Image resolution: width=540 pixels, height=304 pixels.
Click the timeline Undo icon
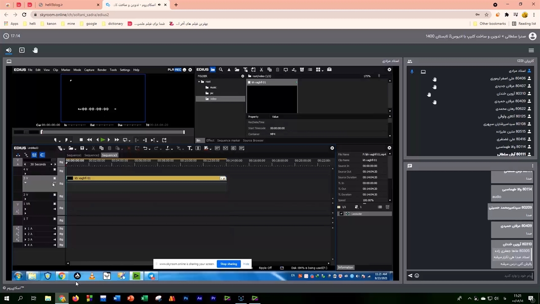pyautogui.click(x=145, y=148)
